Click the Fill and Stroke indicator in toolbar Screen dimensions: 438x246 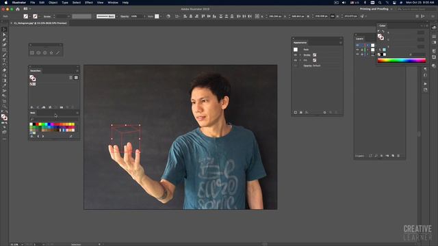(x=4, y=118)
